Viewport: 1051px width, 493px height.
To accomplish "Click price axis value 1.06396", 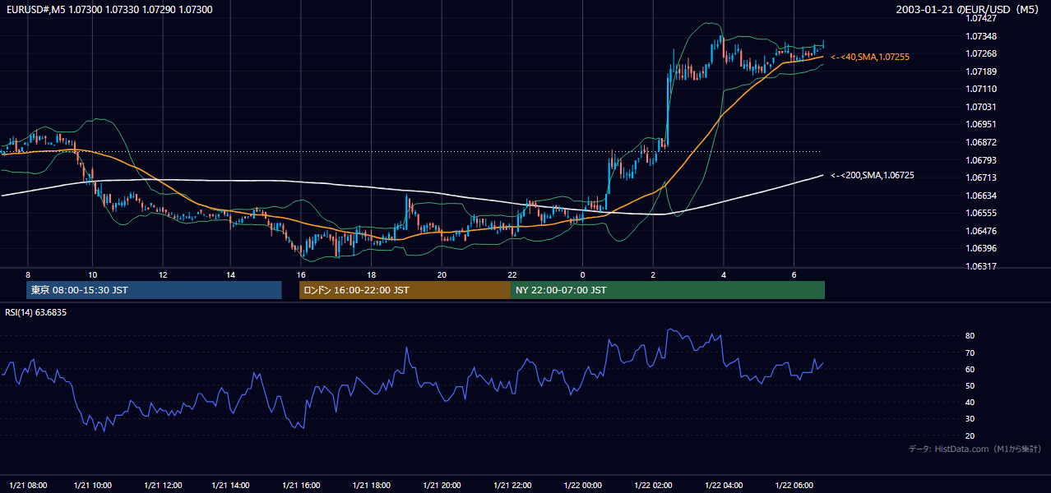I will 981,248.
